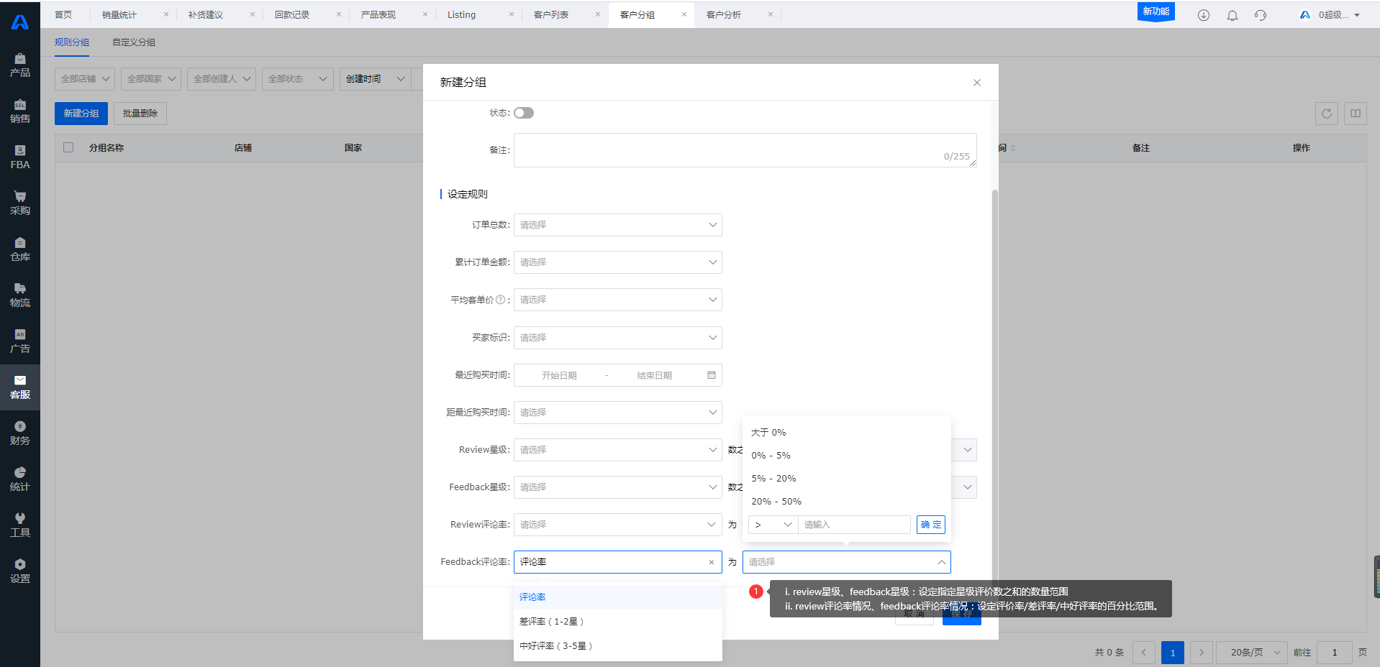Expand the 订单总数 dropdown
Screen dimensions: 1380x667
click(x=618, y=225)
